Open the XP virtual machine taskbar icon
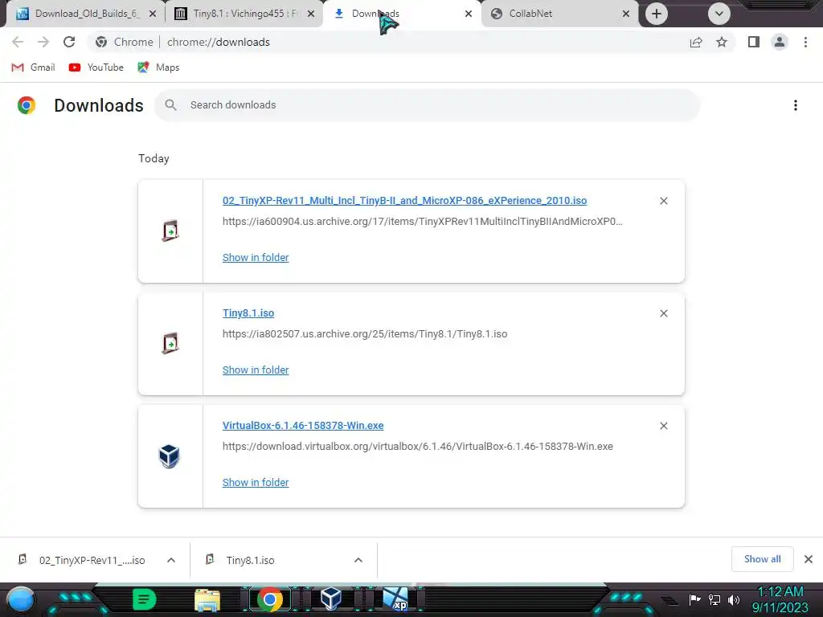Viewport: 823px width, 617px height. tap(395, 599)
